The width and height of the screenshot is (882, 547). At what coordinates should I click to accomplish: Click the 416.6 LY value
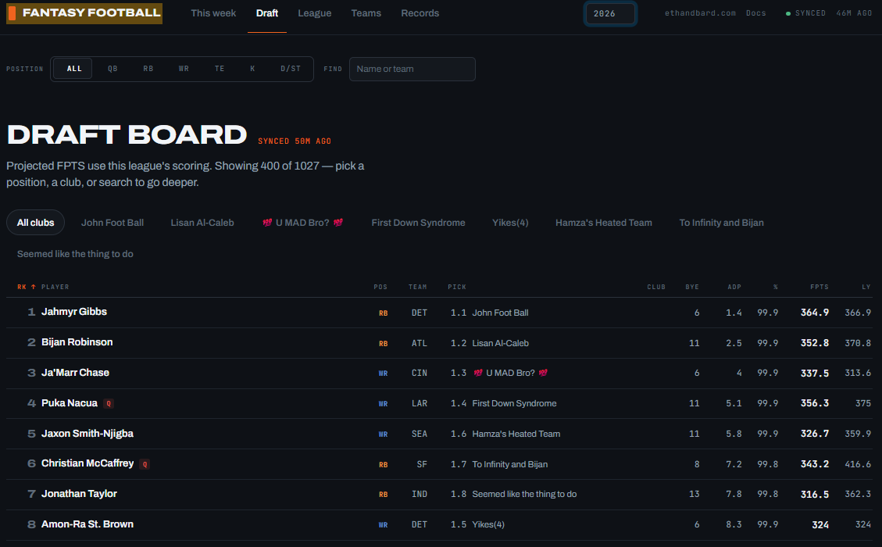click(x=858, y=463)
